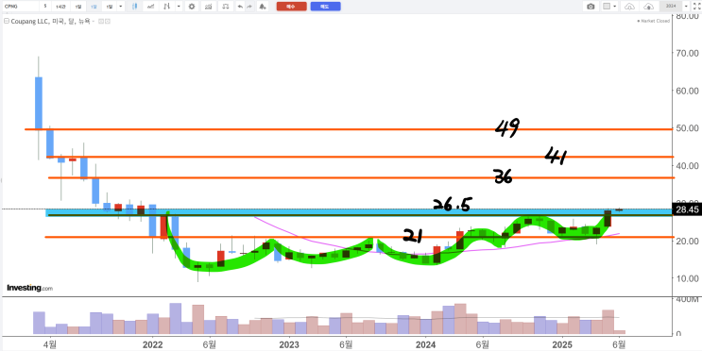Expand the layout selection dropdown arrow

pos(615,7)
